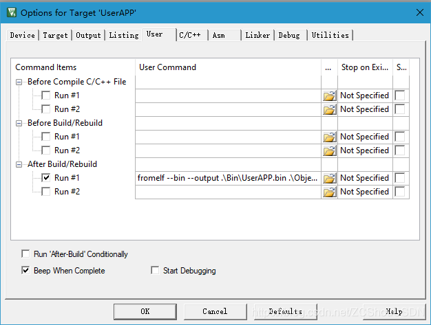Edit the fromelf command for After Build Run #1
The height and width of the screenshot is (325, 431).
(228, 178)
